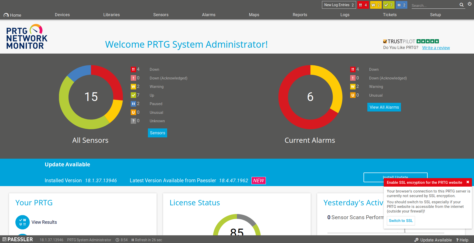474x243 pixels.
Task: Click the logout power icon
Action: (470, 4)
